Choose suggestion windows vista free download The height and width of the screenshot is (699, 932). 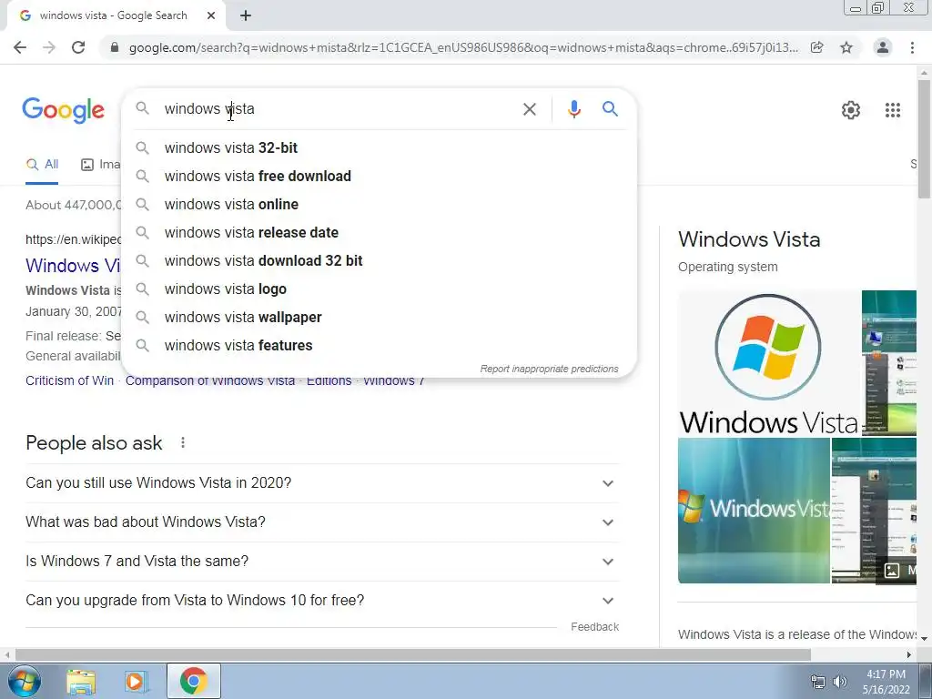(380, 176)
